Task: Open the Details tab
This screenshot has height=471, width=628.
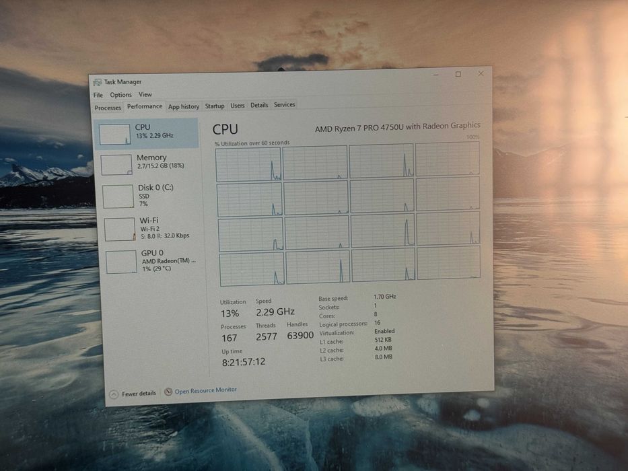Action: tap(259, 106)
